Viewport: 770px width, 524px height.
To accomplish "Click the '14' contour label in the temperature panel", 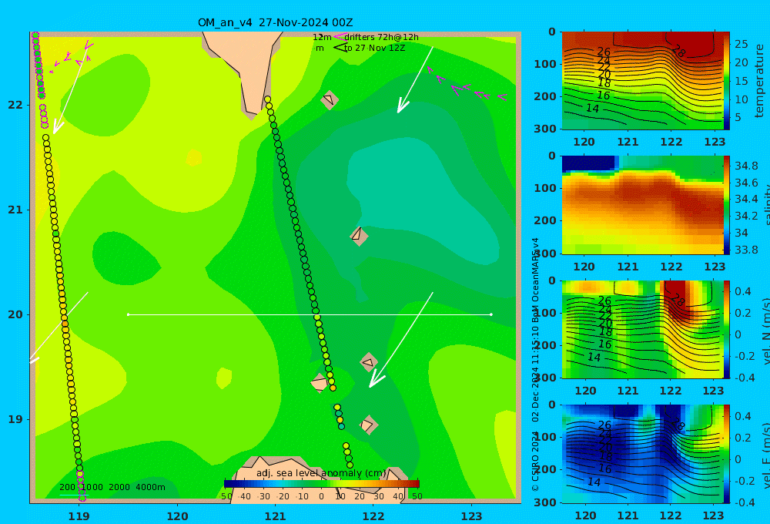I will click(x=593, y=108).
